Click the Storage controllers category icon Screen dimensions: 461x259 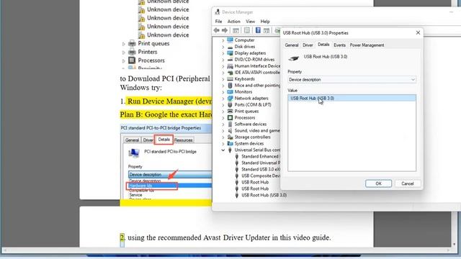[x=230, y=137]
